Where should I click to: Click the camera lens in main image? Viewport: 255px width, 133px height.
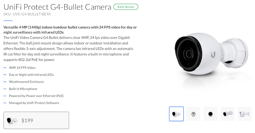pos(189,54)
